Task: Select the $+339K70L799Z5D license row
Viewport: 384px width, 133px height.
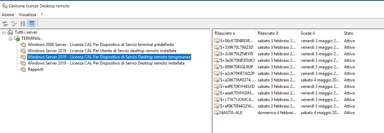Action: pos(284,47)
